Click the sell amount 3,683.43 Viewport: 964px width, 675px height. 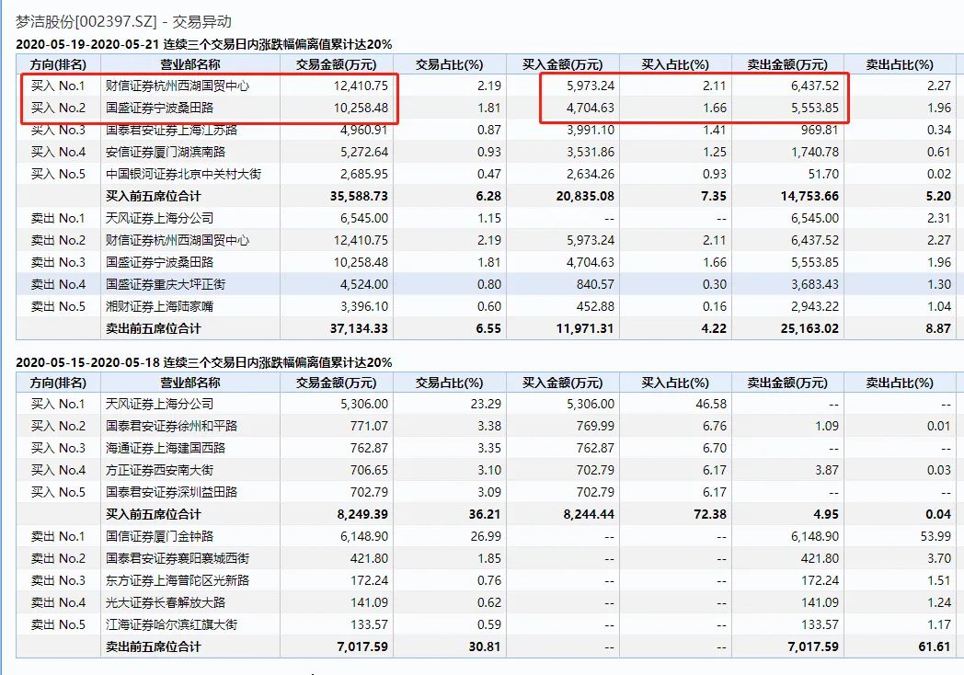815,285
